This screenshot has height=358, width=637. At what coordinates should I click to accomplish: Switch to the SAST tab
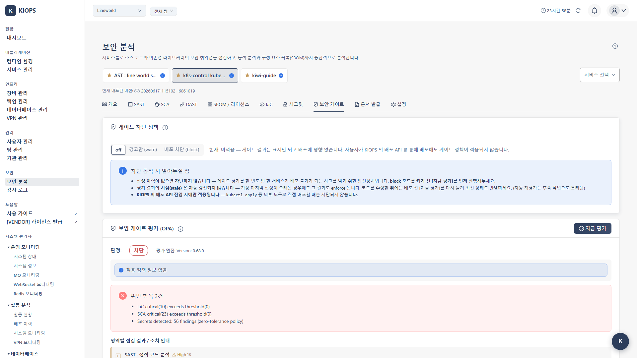pos(136,104)
